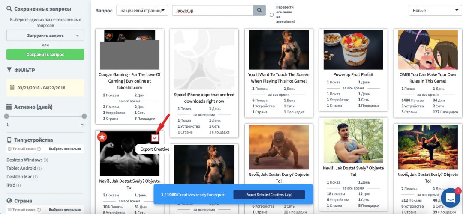This screenshot has height=214, width=463.
Task: Click the calendar icon next to Активно (дней)
Action: (9, 107)
